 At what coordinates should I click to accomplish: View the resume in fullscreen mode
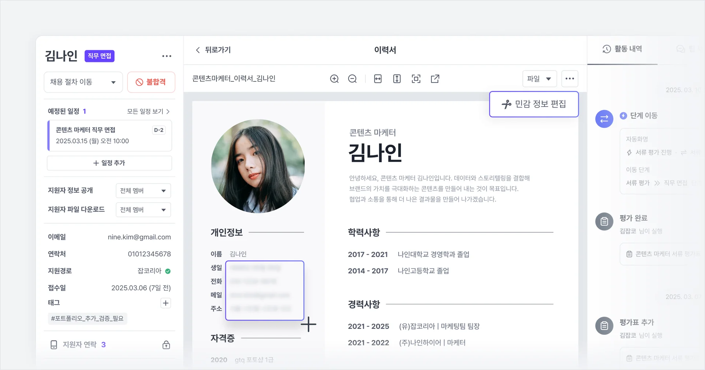[x=416, y=79]
